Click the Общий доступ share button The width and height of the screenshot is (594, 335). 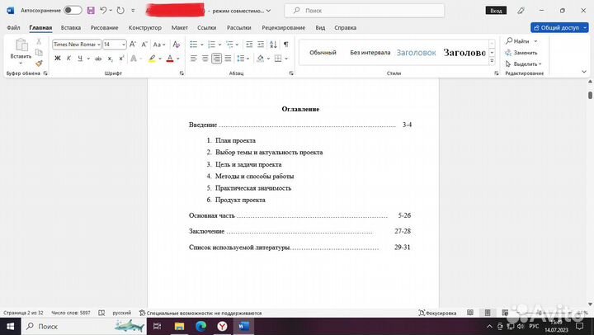click(x=559, y=28)
